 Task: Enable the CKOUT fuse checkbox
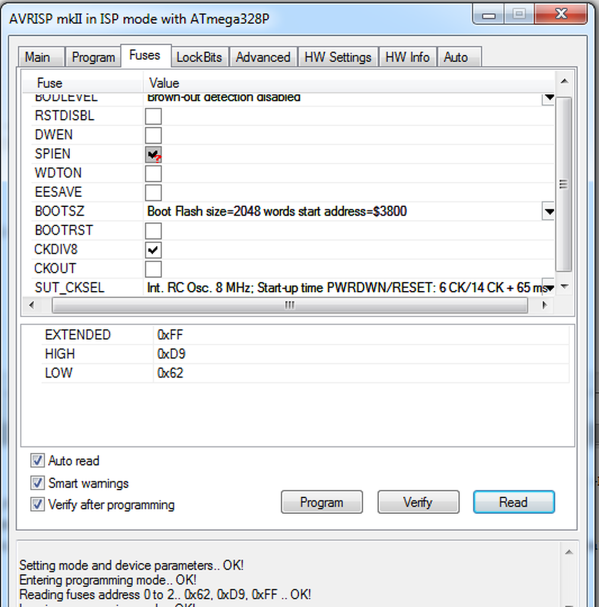coord(154,269)
